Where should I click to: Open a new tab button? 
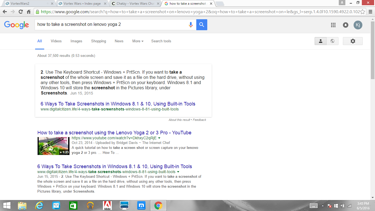click(x=220, y=4)
